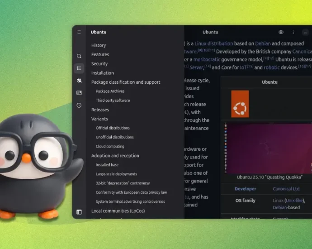The image size is (312, 249).
Task: Open the Ubuntu desktop screenshot thumbnail
Action: 268,148
